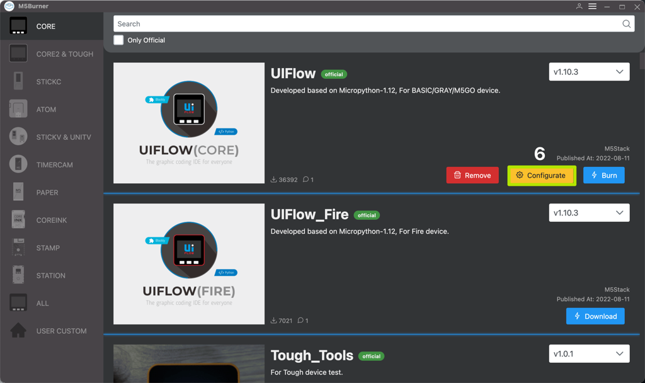The height and width of the screenshot is (383, 645).
Task: Click the UIFlow official badge
Action: point(334,74)
